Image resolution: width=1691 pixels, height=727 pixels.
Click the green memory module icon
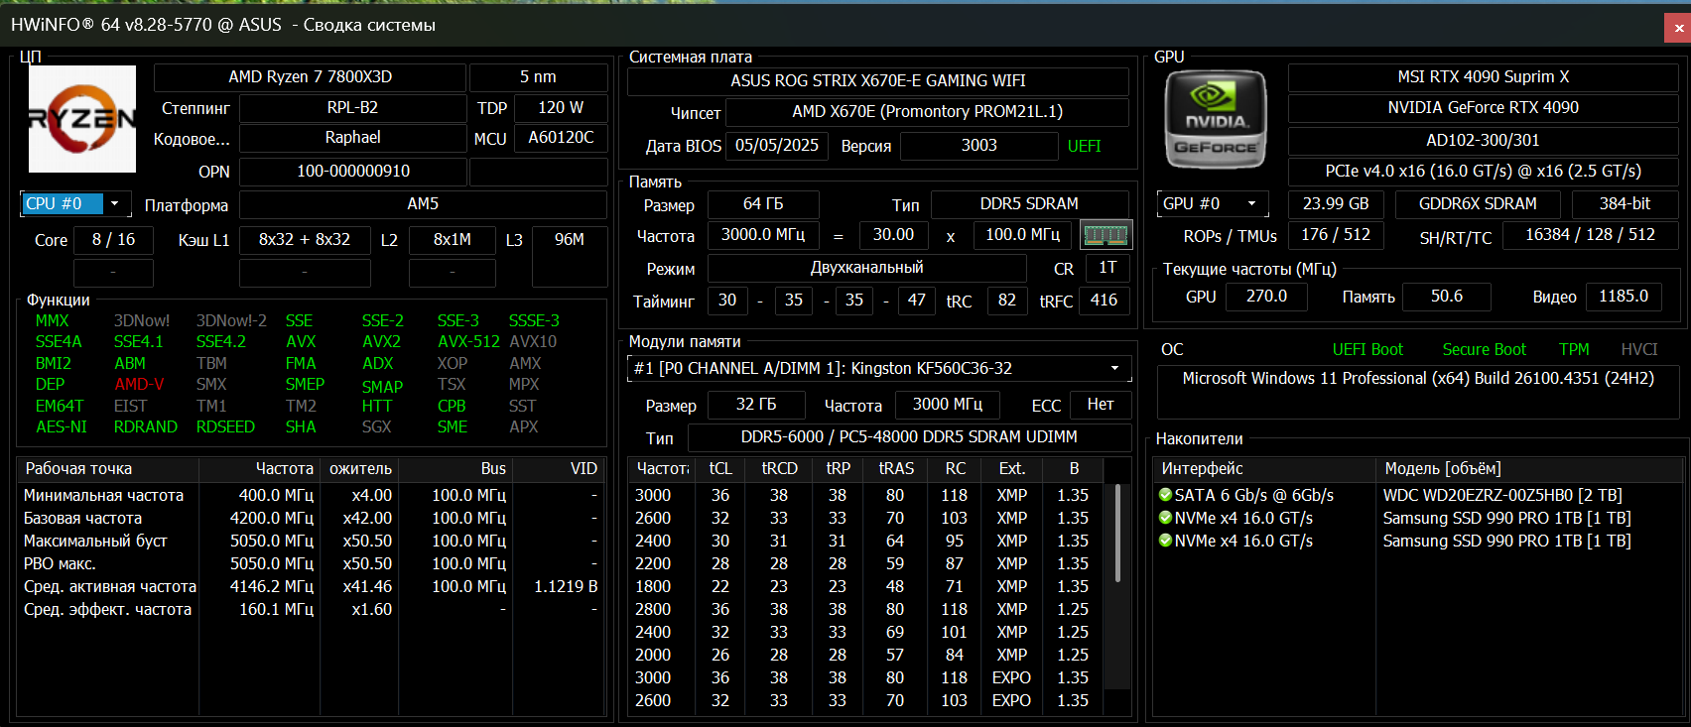point(1106,235)
